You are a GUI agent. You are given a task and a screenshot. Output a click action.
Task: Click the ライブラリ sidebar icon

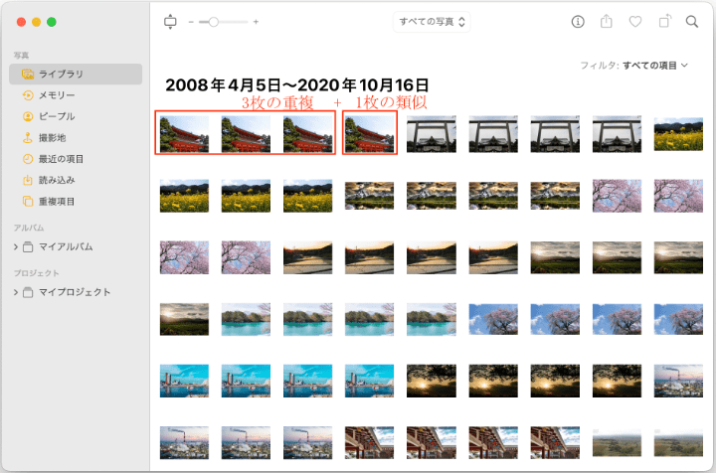tap(28, 74)
